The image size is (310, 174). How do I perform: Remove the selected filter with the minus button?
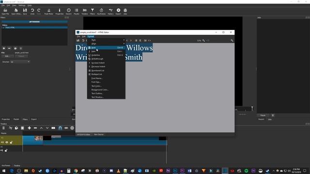9,48
